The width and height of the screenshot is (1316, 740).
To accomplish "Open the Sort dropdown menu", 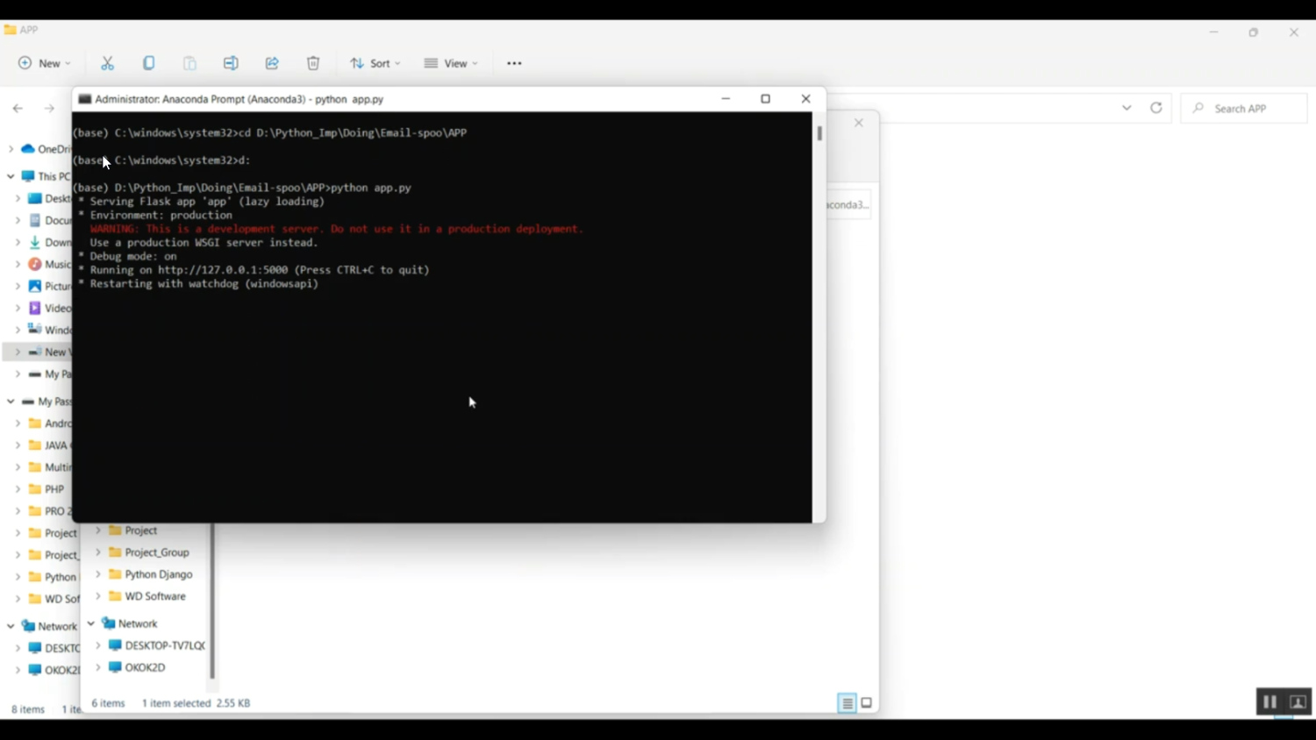I will [x=375, y=63].
